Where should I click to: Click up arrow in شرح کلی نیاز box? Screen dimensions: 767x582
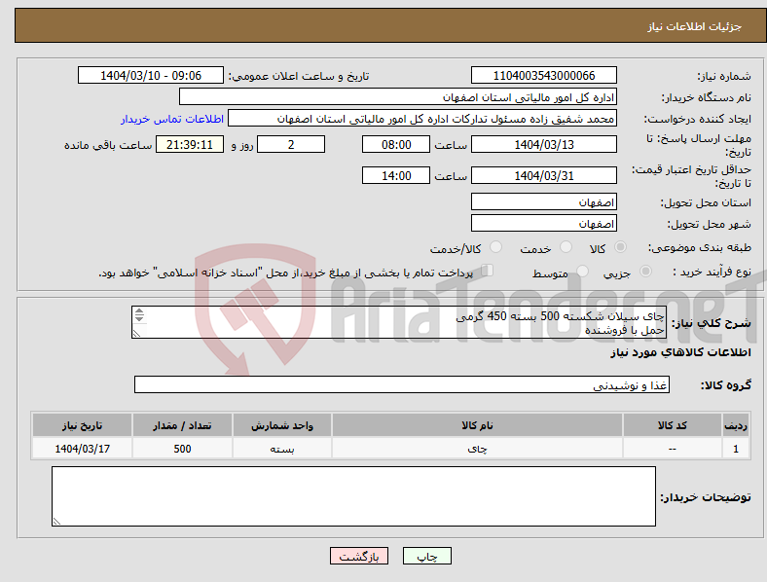click(139, 311)
